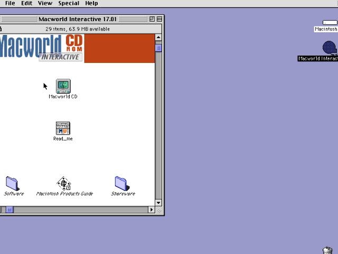Screen dimensions: 338x254
Task: Select the Macintosh hard disk desktop icon
Action: pos(330,22)
